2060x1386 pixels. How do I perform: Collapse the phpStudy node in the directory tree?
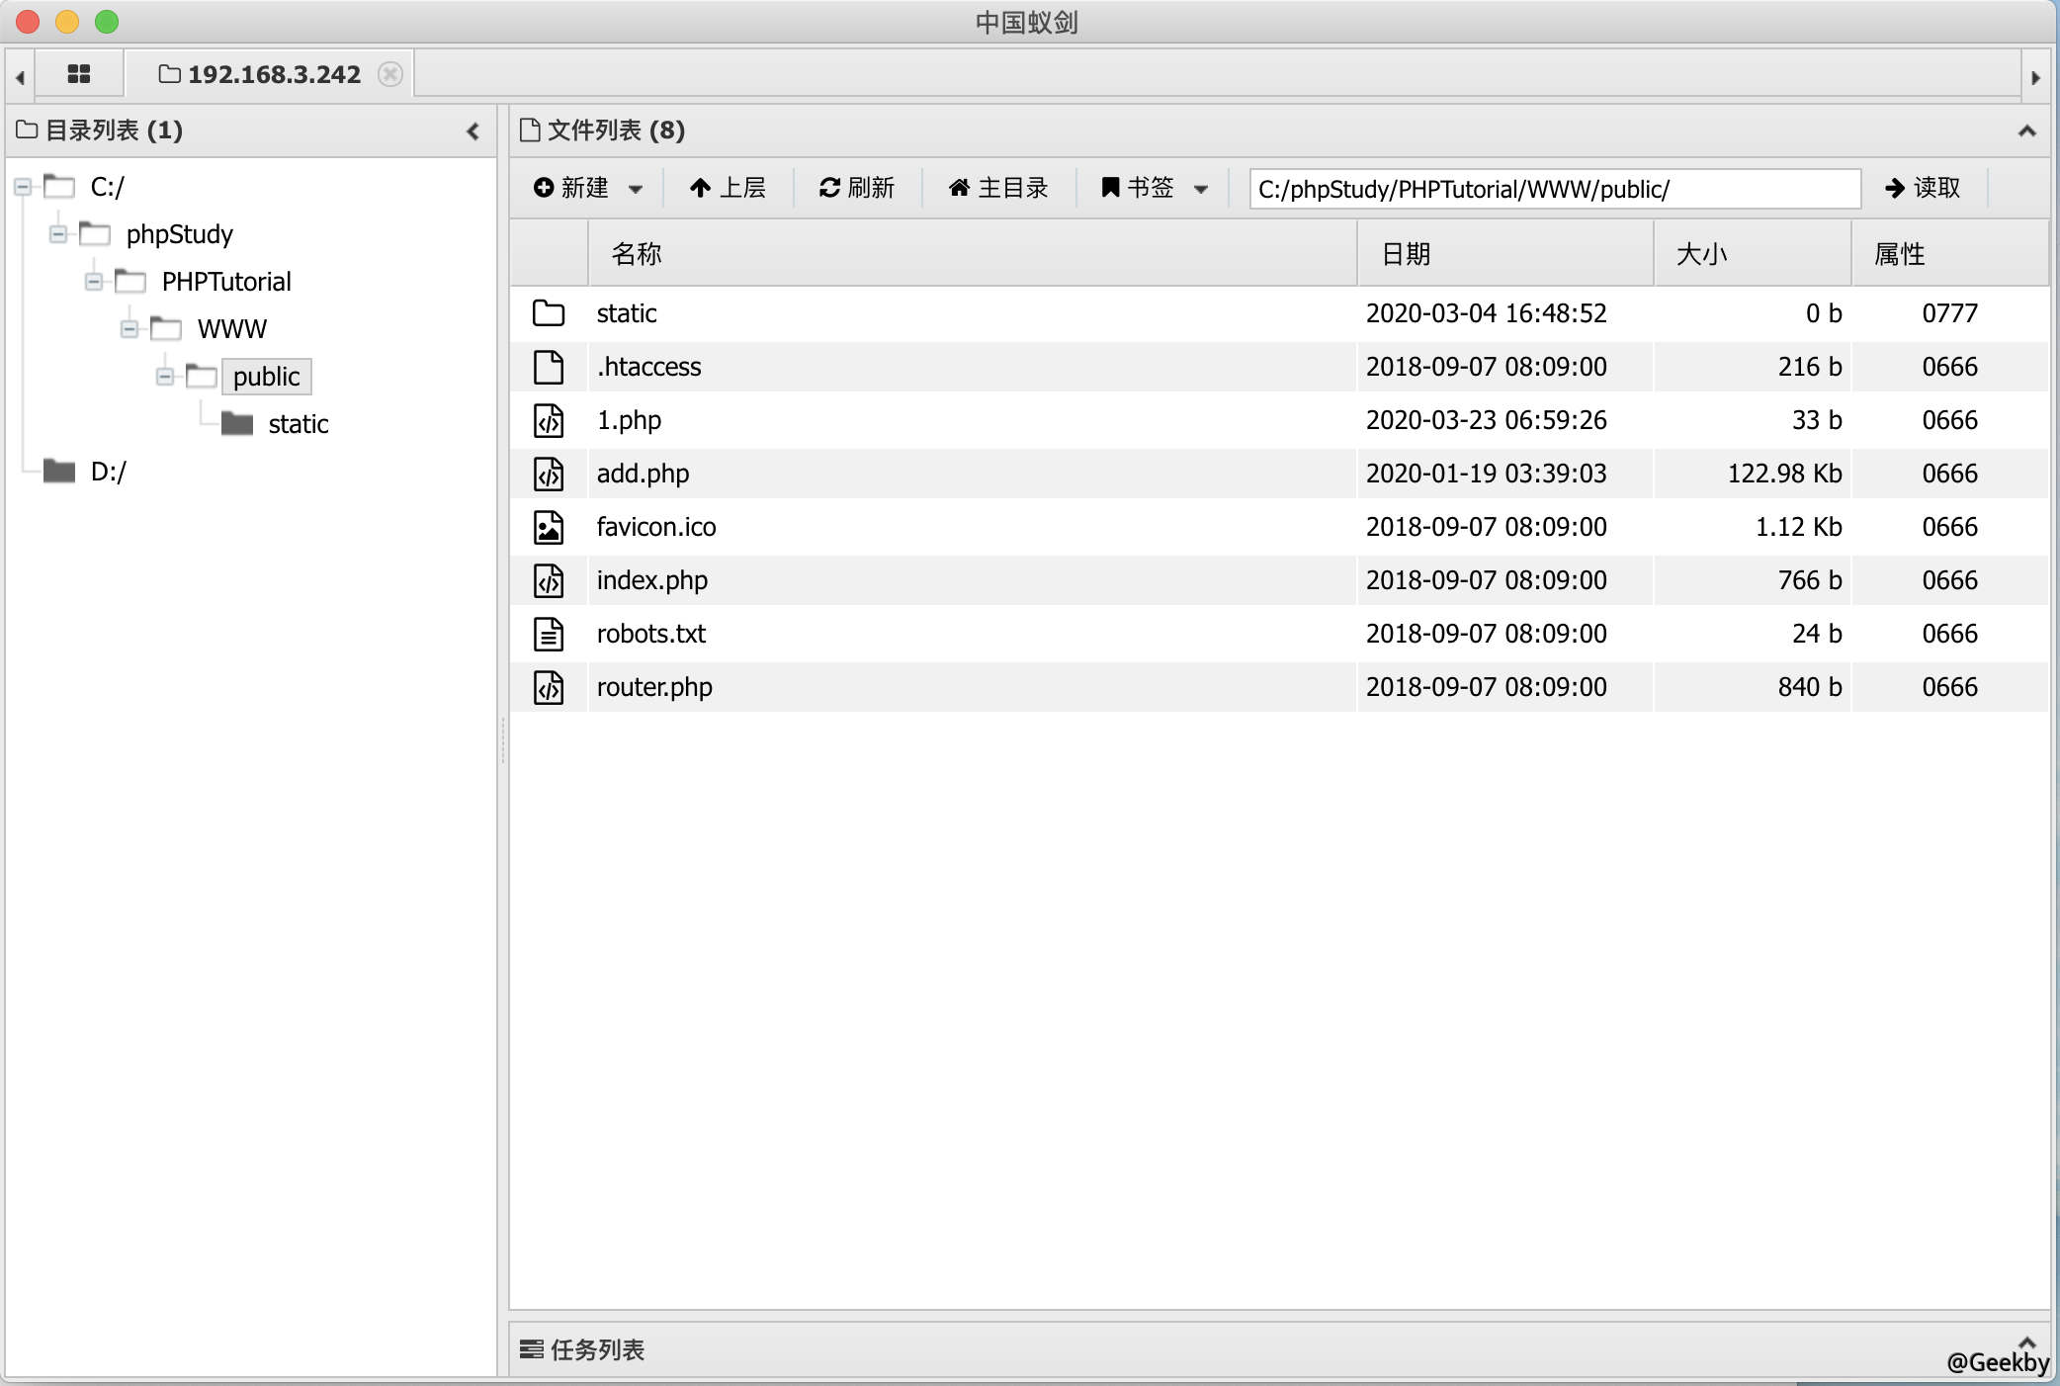[59, 234]
